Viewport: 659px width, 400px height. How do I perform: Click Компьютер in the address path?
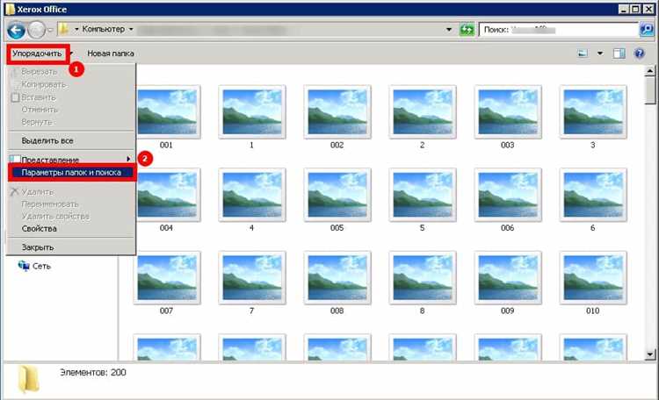(x=104, y=29)
